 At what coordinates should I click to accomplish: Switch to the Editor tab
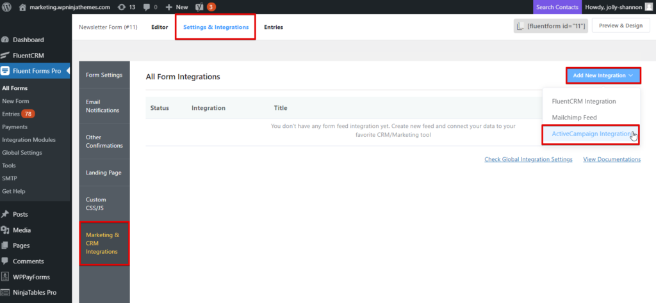160,27
